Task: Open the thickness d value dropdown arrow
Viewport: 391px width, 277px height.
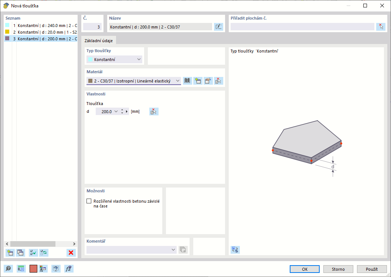Action: tap(116, 112)
